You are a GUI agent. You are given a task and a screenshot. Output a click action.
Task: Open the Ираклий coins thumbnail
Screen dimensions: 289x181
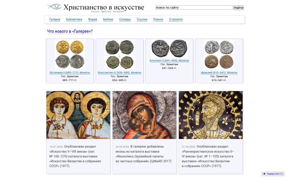[219, 55]
